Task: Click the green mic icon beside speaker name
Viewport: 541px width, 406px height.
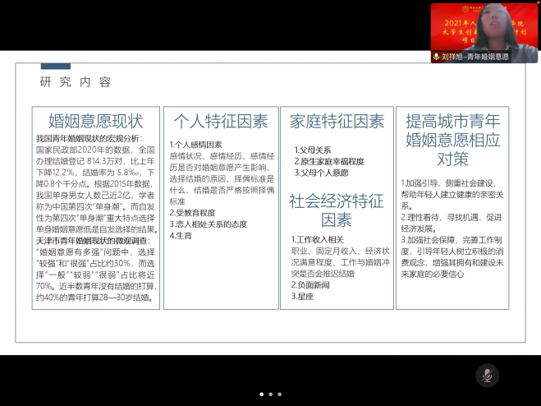Action: tap(437, 57)
